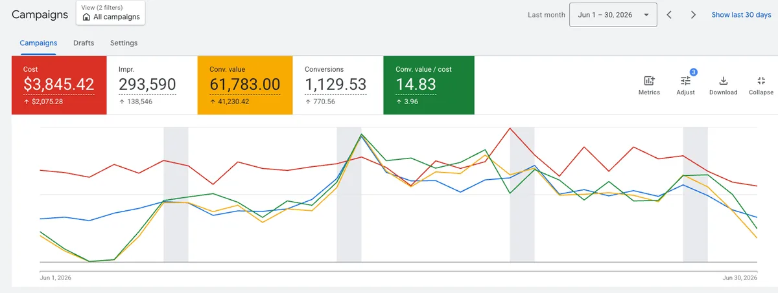Go to the next date range

[693, 15]
